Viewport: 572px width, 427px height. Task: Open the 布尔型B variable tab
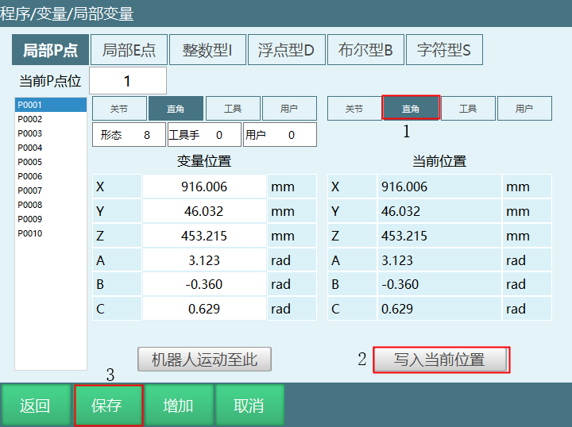pyautogui.click(x=365, y=50)
